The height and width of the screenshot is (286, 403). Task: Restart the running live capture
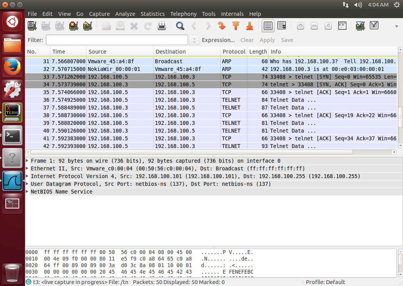[87, 26]
